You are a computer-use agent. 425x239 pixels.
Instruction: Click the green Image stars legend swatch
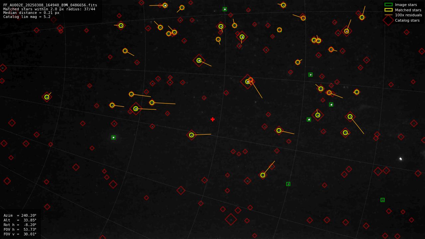(388, 5)
